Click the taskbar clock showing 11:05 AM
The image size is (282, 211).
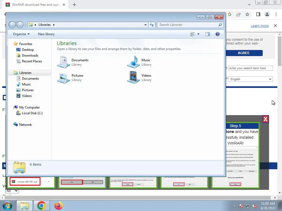coord(268,206)
